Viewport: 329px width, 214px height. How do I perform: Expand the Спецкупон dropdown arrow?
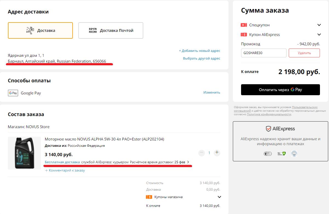[x=319, y=25]
